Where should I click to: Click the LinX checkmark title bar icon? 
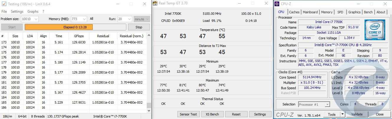point(4,4)
